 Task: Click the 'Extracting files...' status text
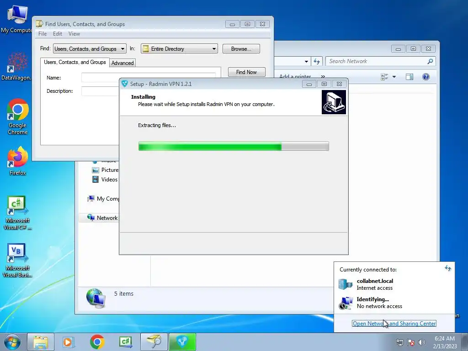[157, 125]
